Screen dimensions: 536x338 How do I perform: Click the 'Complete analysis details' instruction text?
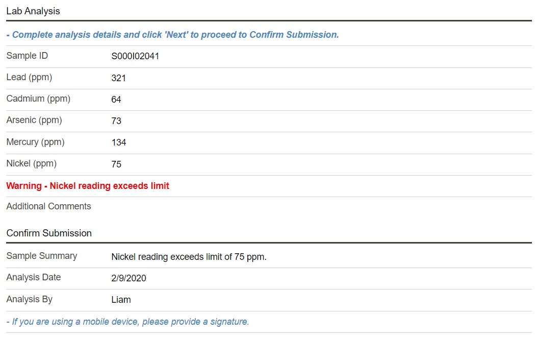(172, 35)
